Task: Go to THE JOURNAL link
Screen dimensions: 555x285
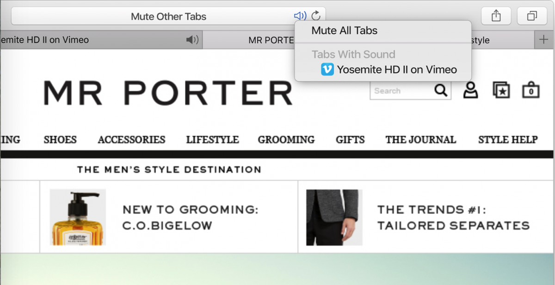Action: [420, 140]
